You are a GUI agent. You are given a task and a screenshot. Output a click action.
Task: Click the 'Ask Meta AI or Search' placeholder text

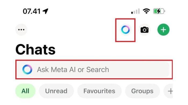[73, 69]
